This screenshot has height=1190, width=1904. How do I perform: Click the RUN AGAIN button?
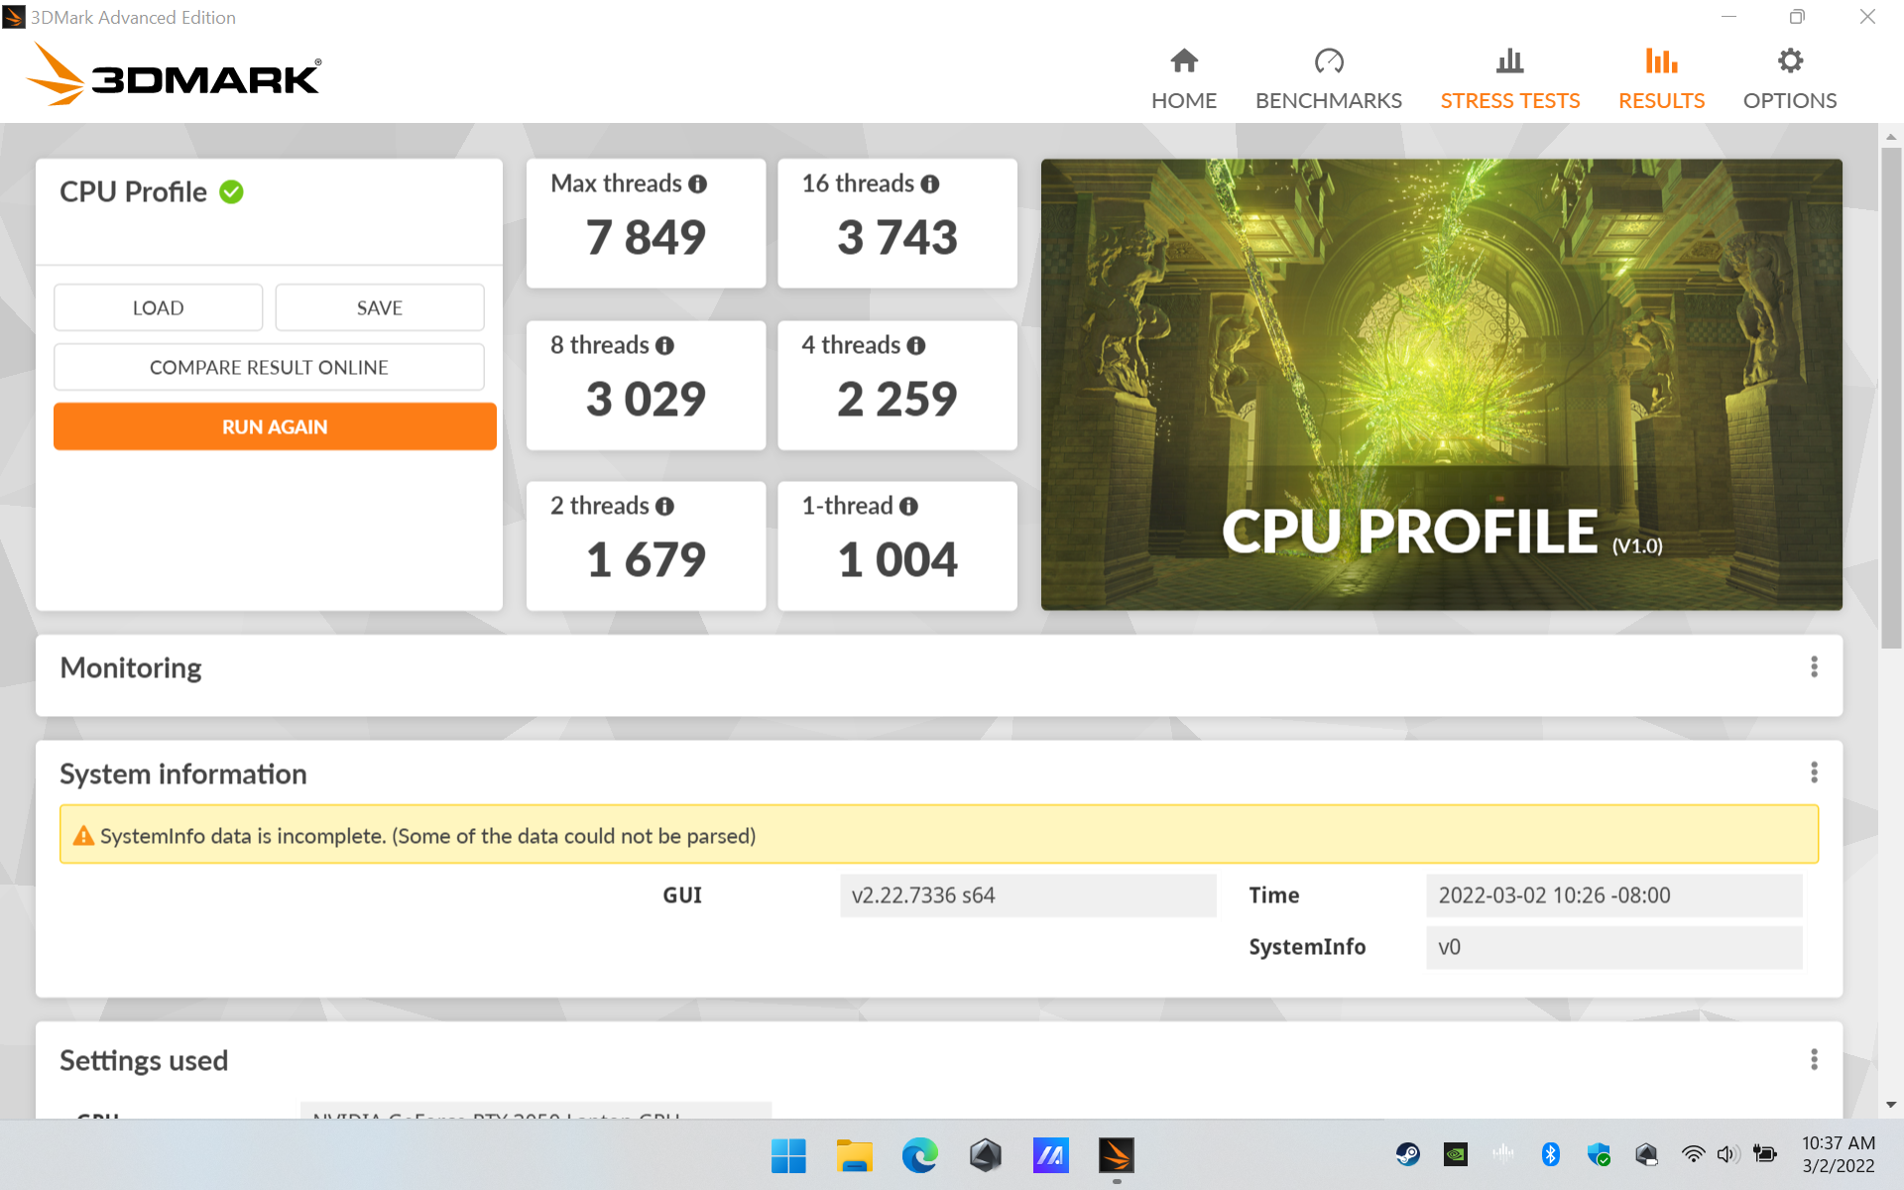pyautogui.click(x=275, y=426)
